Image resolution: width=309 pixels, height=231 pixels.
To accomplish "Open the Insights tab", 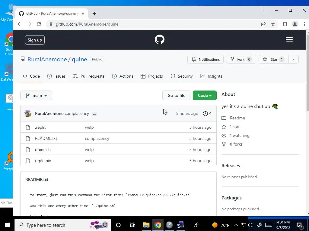I will click(x=211, y=76).
